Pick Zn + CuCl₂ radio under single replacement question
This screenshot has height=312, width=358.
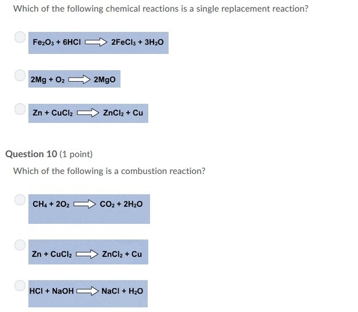20,109
